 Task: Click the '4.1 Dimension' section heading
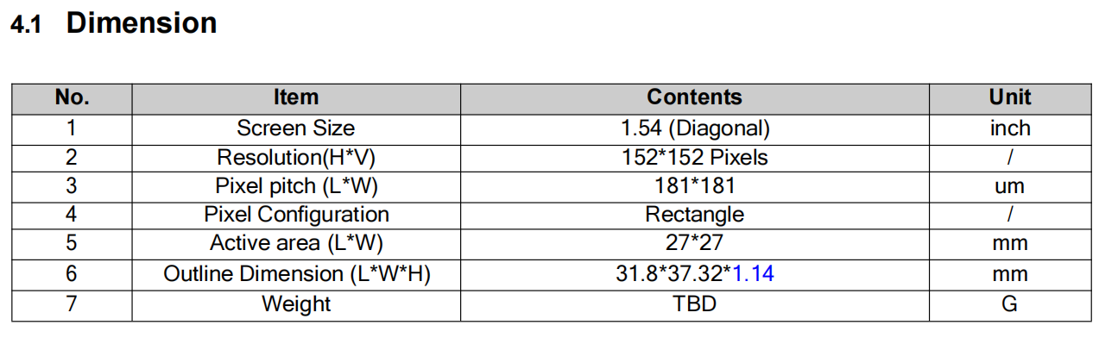(x=113, y=23)
